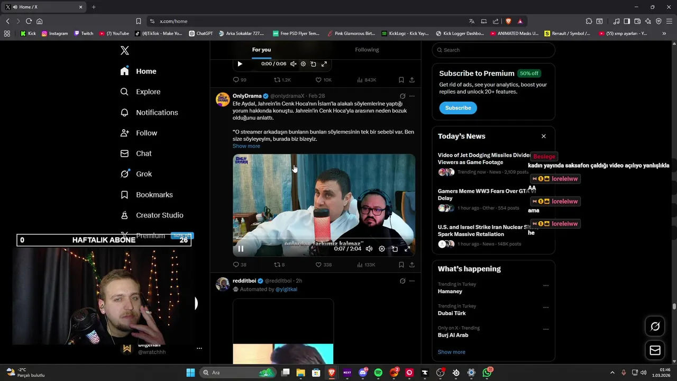Open WhatsApp from the taskbar
677x381 pixels.
(487, 373)
